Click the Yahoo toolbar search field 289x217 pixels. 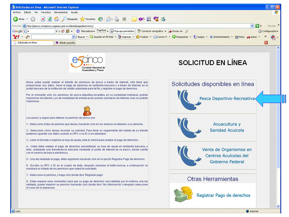[51, 37]
